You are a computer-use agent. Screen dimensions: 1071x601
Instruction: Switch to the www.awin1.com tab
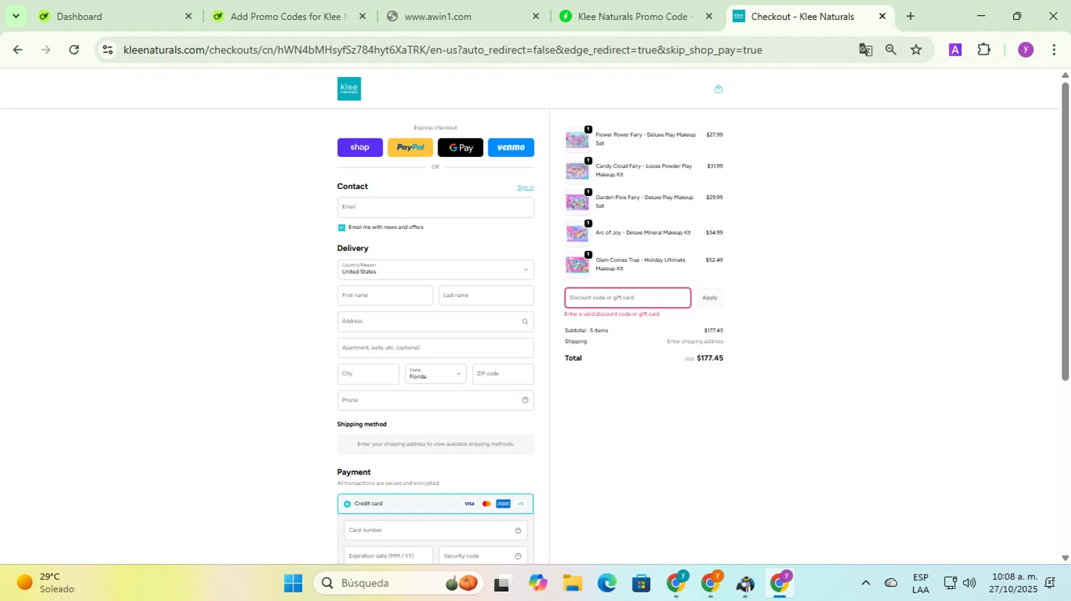point(463,16)
